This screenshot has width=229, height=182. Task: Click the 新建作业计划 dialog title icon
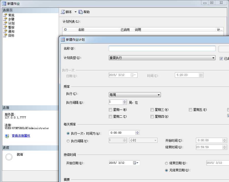pos(63,39)
